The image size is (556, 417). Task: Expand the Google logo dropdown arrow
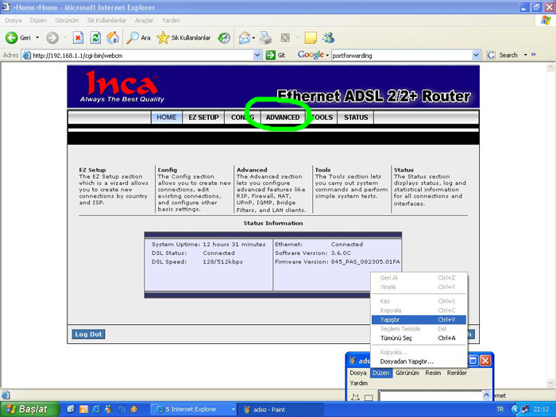pos(327,56)
